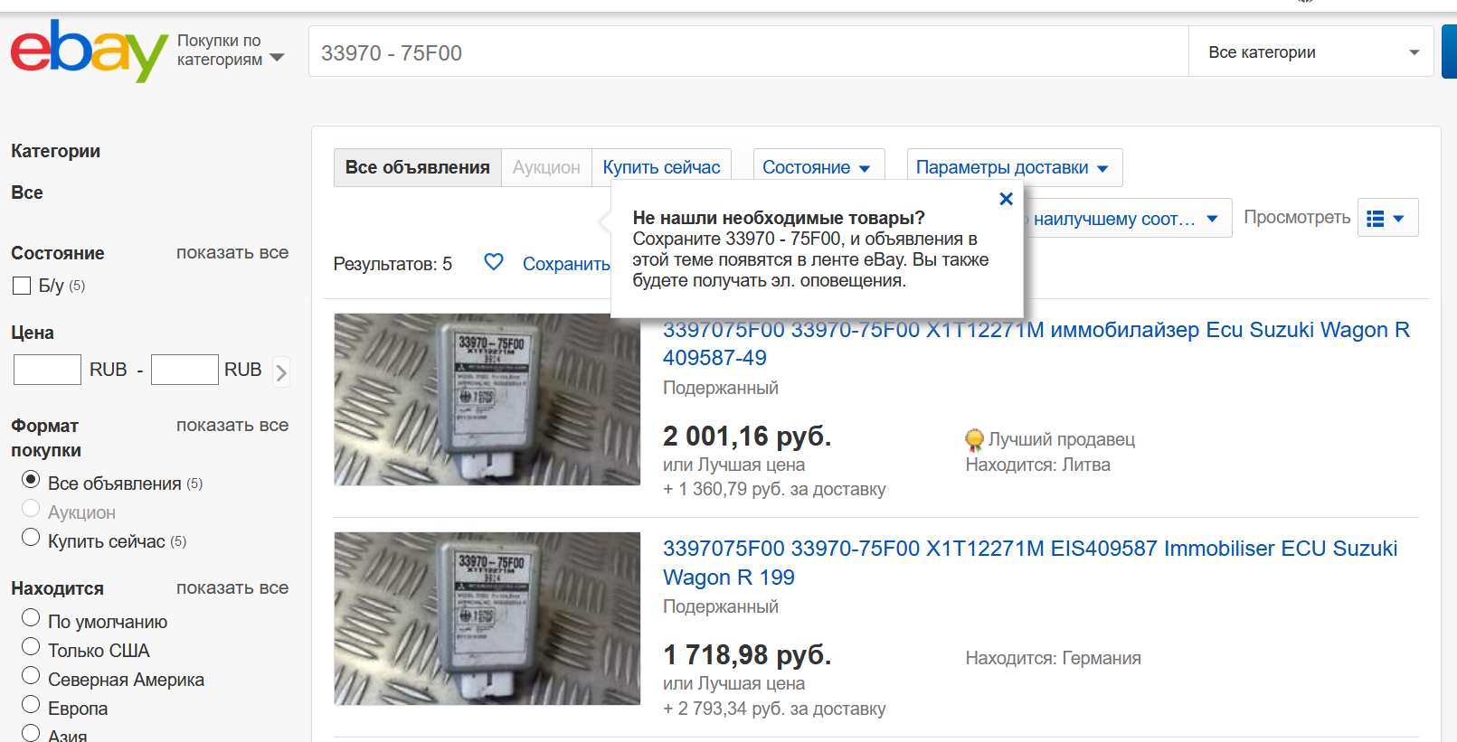Click the Категории heading
This screenshot has width=1457, height=742.
[x=55, y=151]
